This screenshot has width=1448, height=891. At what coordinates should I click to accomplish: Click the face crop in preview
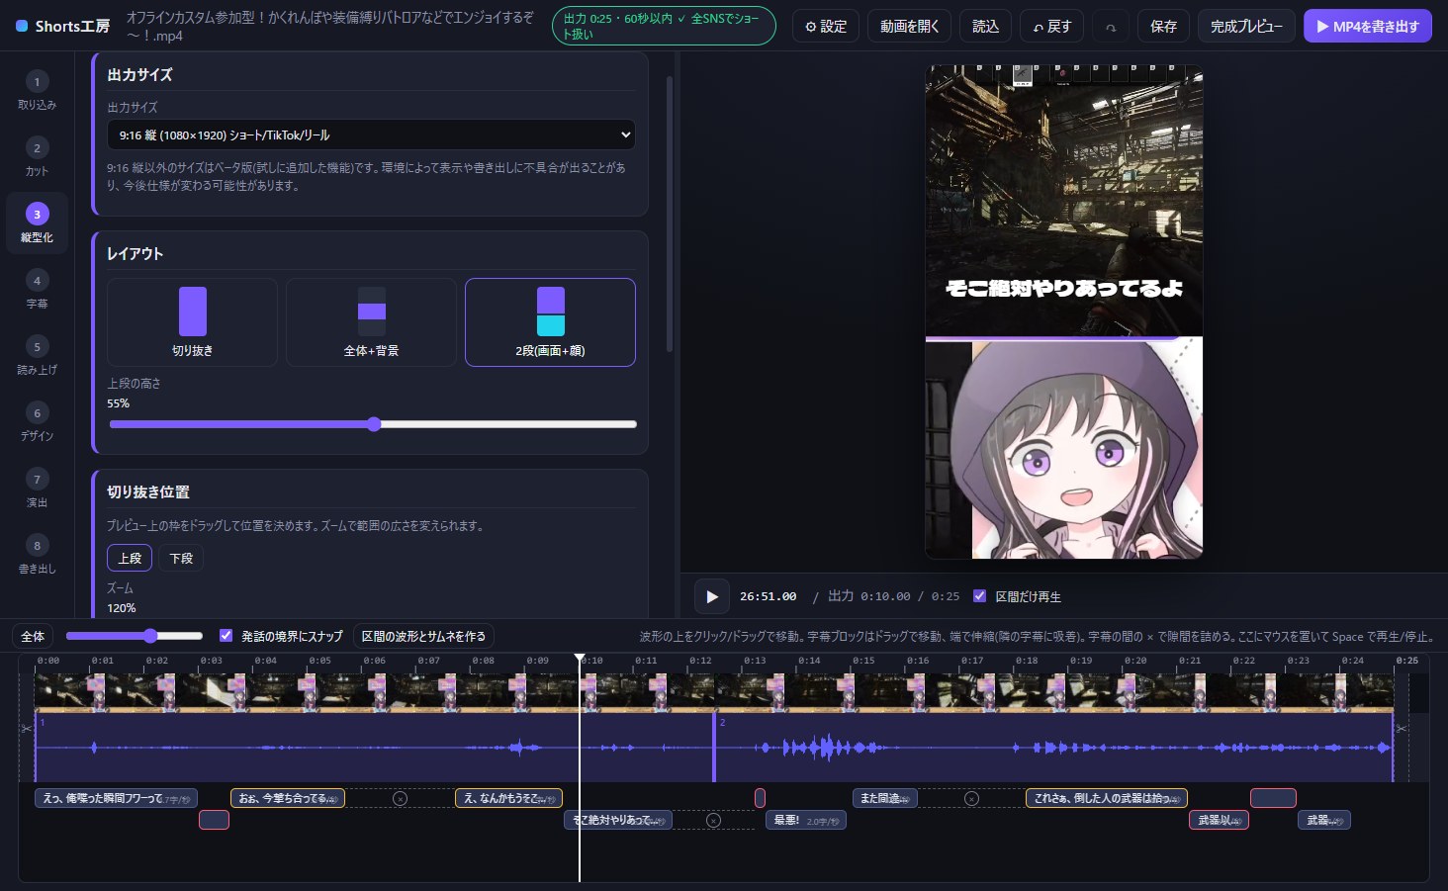[x=1063, y=449]
